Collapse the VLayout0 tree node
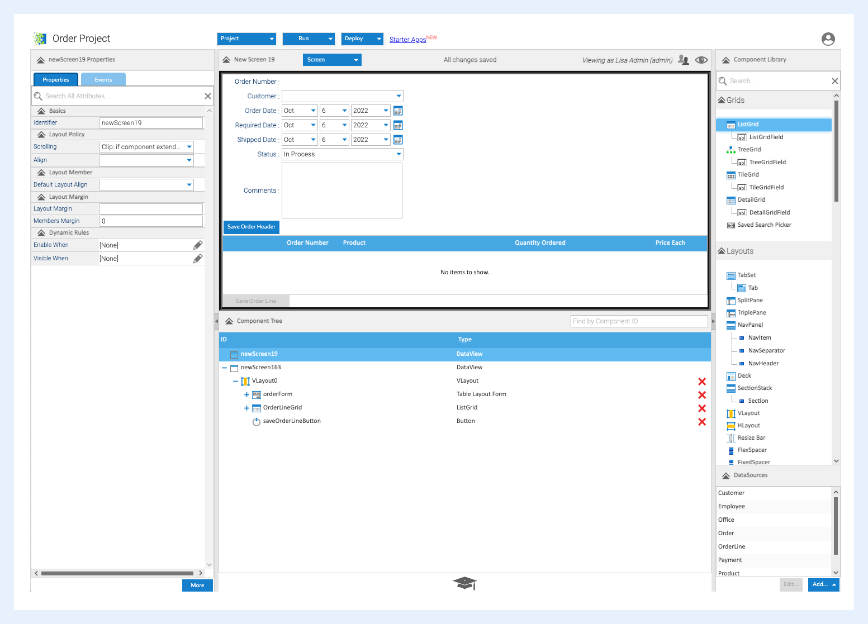Viewport: 868px width, 624px height. [x=235, y=380]
